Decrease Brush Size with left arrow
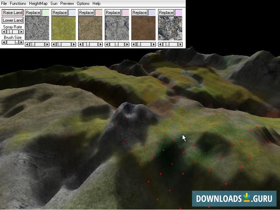Image resolution: width=280 pixels, height=210 pixels. pos(4,42)
